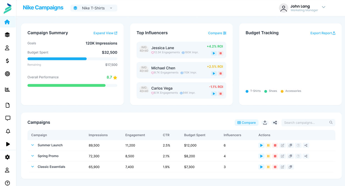Open the chat messages icon in the sidebar
345x186 pixels.
point(8,118)
